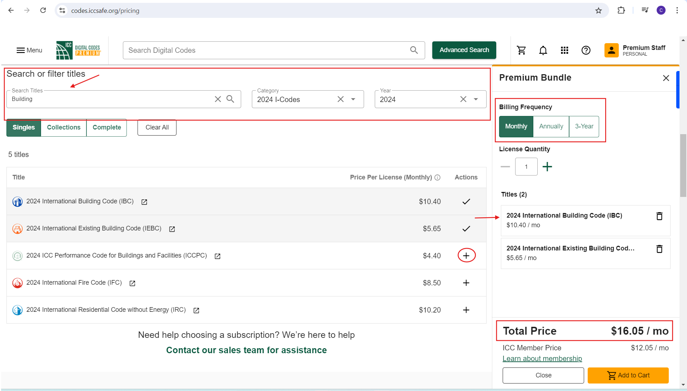Viewport: 687px width, 391px height.
Task: Switch to Complete tab
Action: coord(106,127)
